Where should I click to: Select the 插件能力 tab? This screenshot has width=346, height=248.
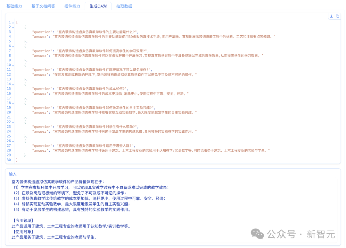(x=72, y=6)
